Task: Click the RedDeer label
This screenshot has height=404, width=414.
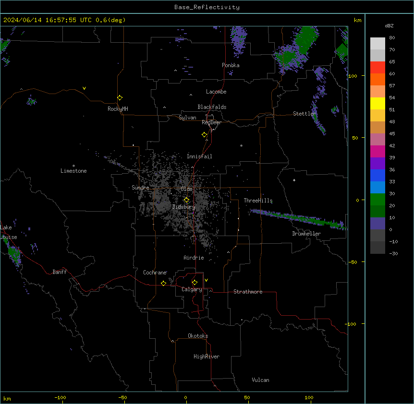Action: point(211,122)
